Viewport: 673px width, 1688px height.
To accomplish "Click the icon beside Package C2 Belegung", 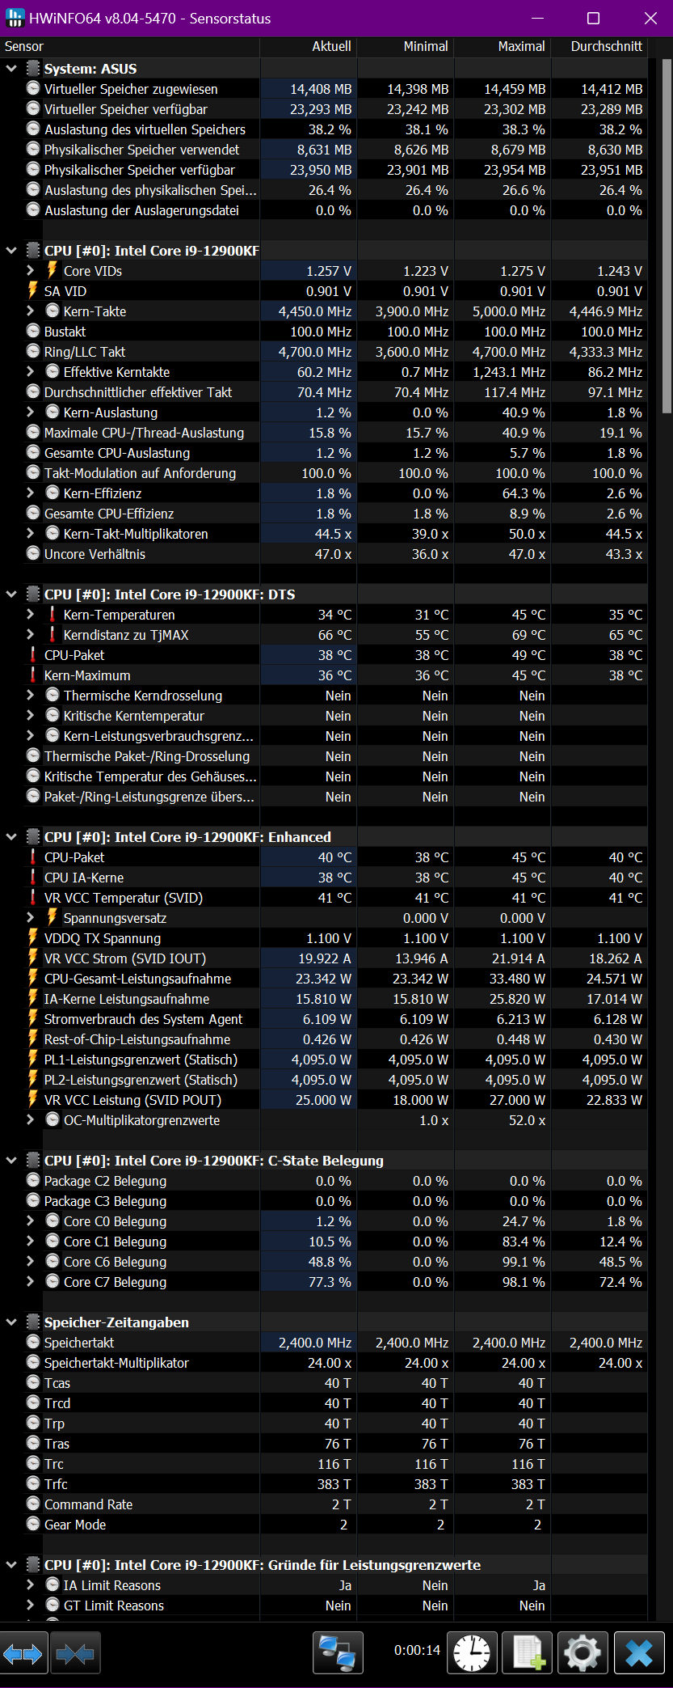I will [x=33, y=1180].
